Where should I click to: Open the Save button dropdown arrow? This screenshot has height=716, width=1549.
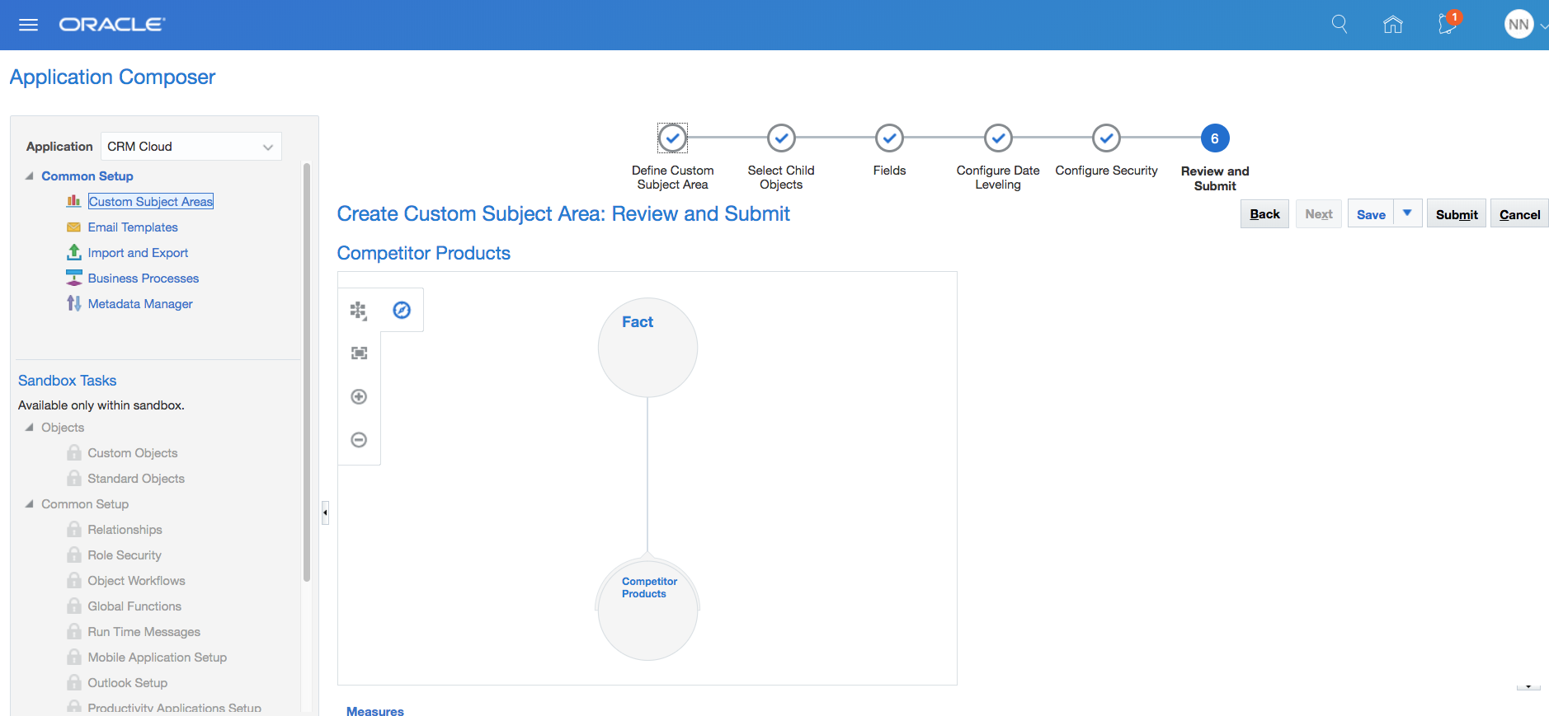(x=1407, y=213)
